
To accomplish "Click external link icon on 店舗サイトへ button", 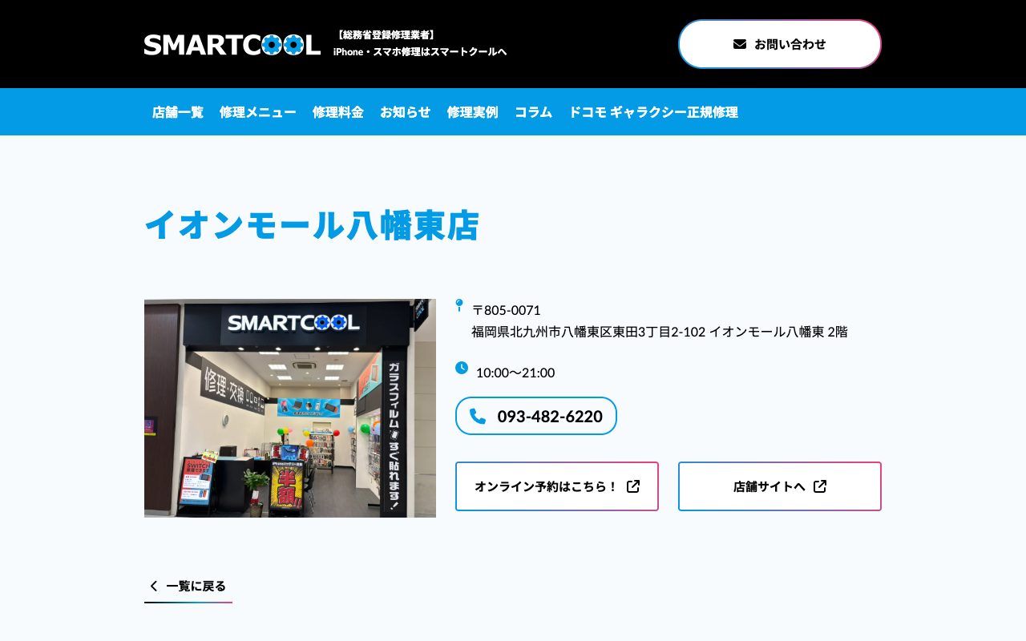I will pyautogui.click(x=820, y=486).
